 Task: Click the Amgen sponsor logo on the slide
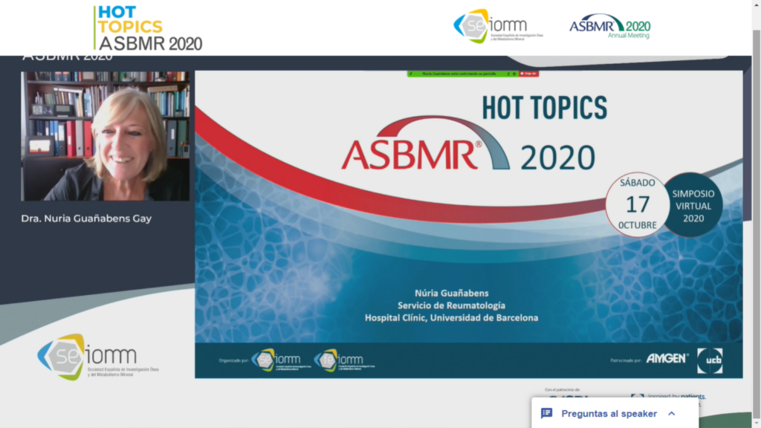(x=667, y=359)
